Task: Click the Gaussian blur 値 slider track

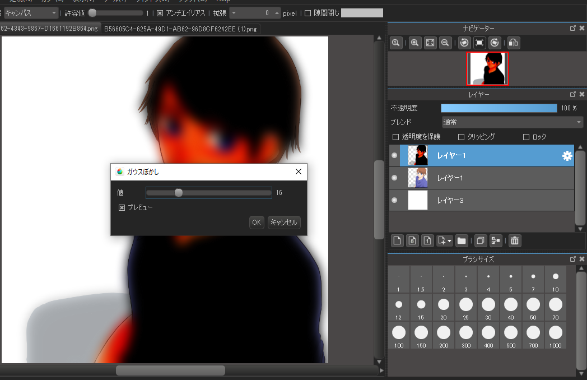Action: pos(224,193)
